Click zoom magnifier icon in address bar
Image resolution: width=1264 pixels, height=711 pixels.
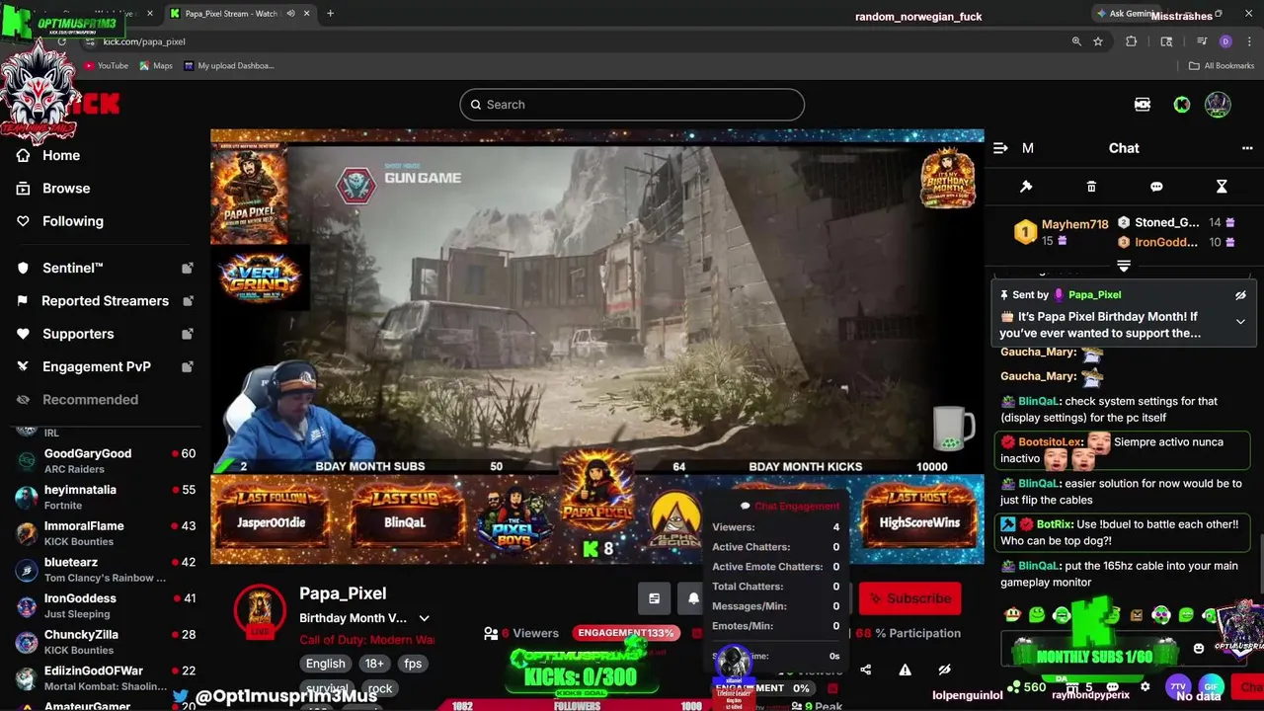tap(1076, 41)
